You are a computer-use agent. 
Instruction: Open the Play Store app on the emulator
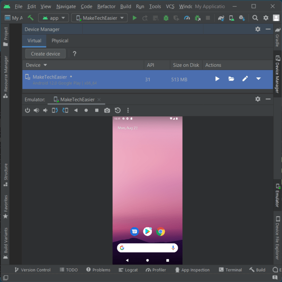tap(147, 232)
